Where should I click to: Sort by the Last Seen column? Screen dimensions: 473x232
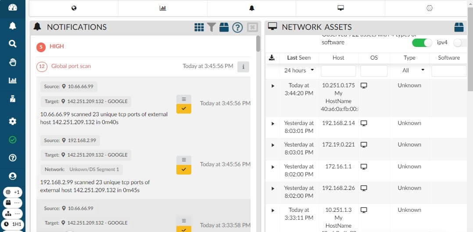[299, 57]
